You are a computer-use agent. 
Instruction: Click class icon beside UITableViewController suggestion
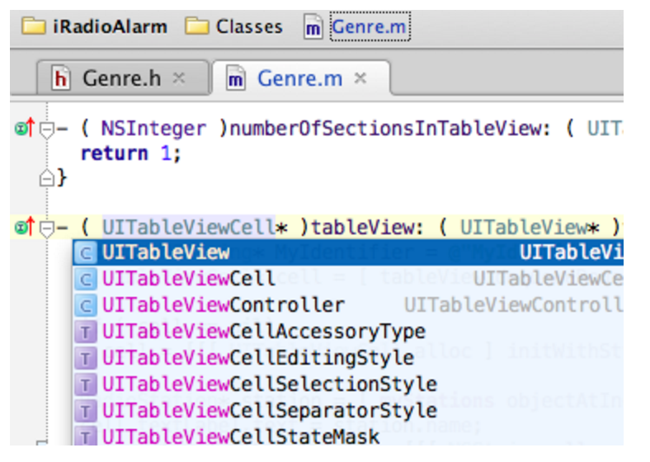86,305
